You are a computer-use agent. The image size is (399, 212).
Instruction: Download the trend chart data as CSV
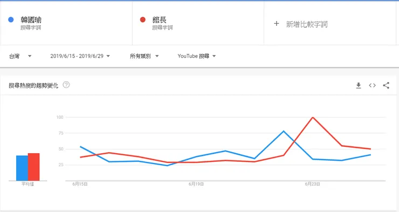coord(358,86)
